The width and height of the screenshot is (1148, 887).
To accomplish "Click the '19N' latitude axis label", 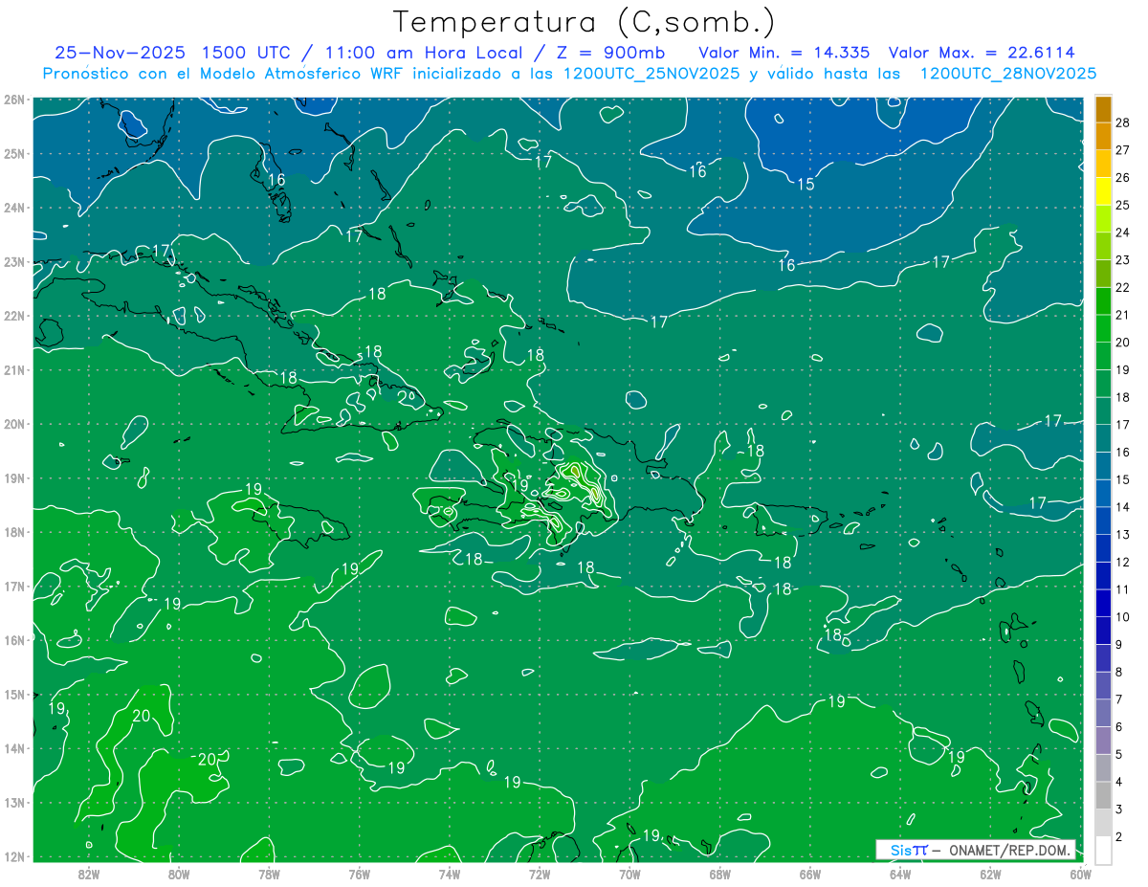I will point(14,477).
